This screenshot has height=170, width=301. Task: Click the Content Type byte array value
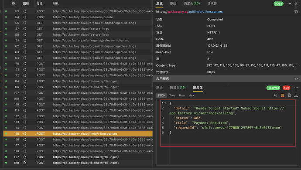[x=252, y=65]
